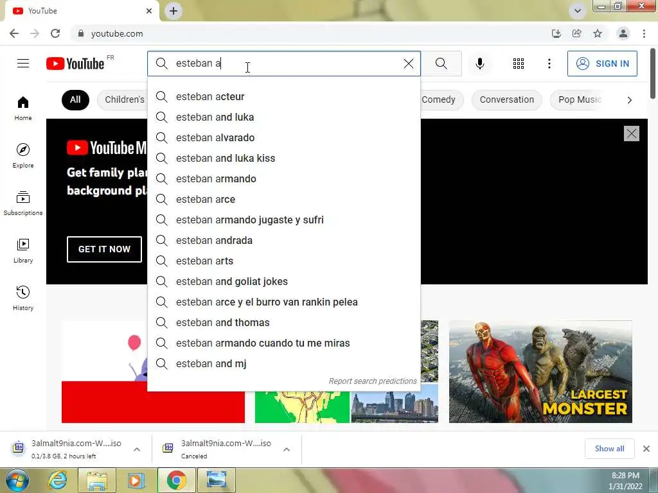Reload the page with the refresh icon

55,33
